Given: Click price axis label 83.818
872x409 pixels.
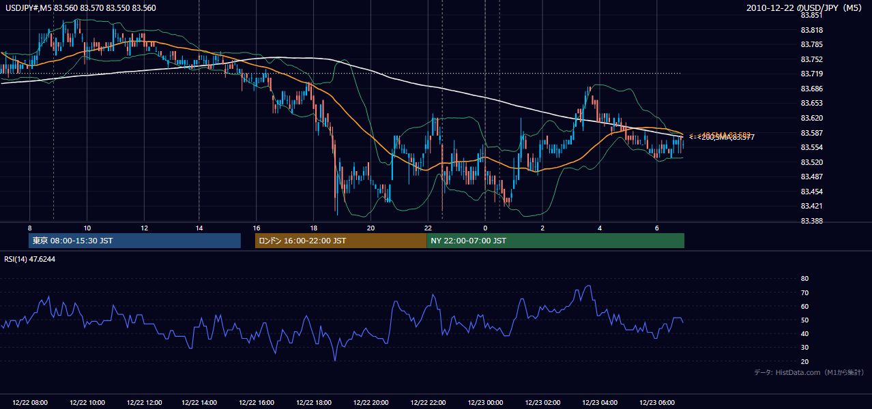Looking at the screenshot, I should (811, 30).
